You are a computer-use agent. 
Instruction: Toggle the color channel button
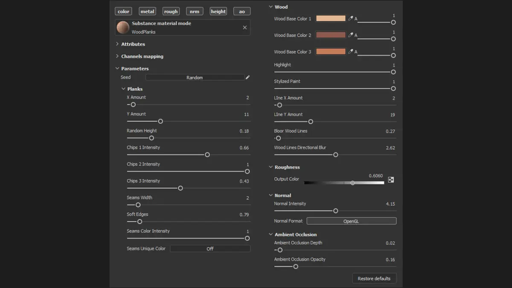point(123,12)
